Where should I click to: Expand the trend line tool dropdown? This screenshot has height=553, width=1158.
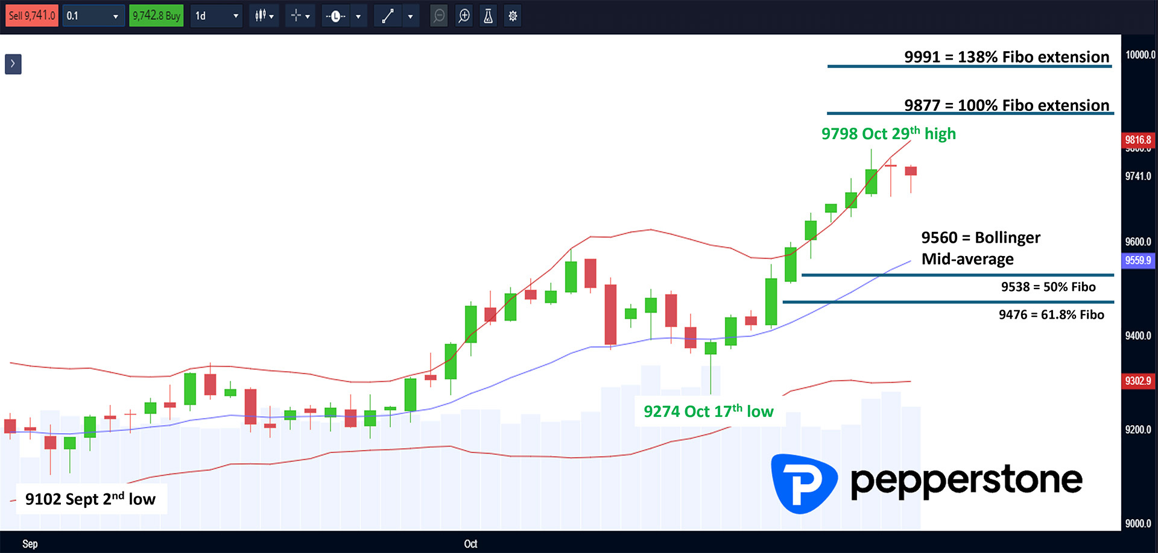pyautogui.click(x=411, y=16)
